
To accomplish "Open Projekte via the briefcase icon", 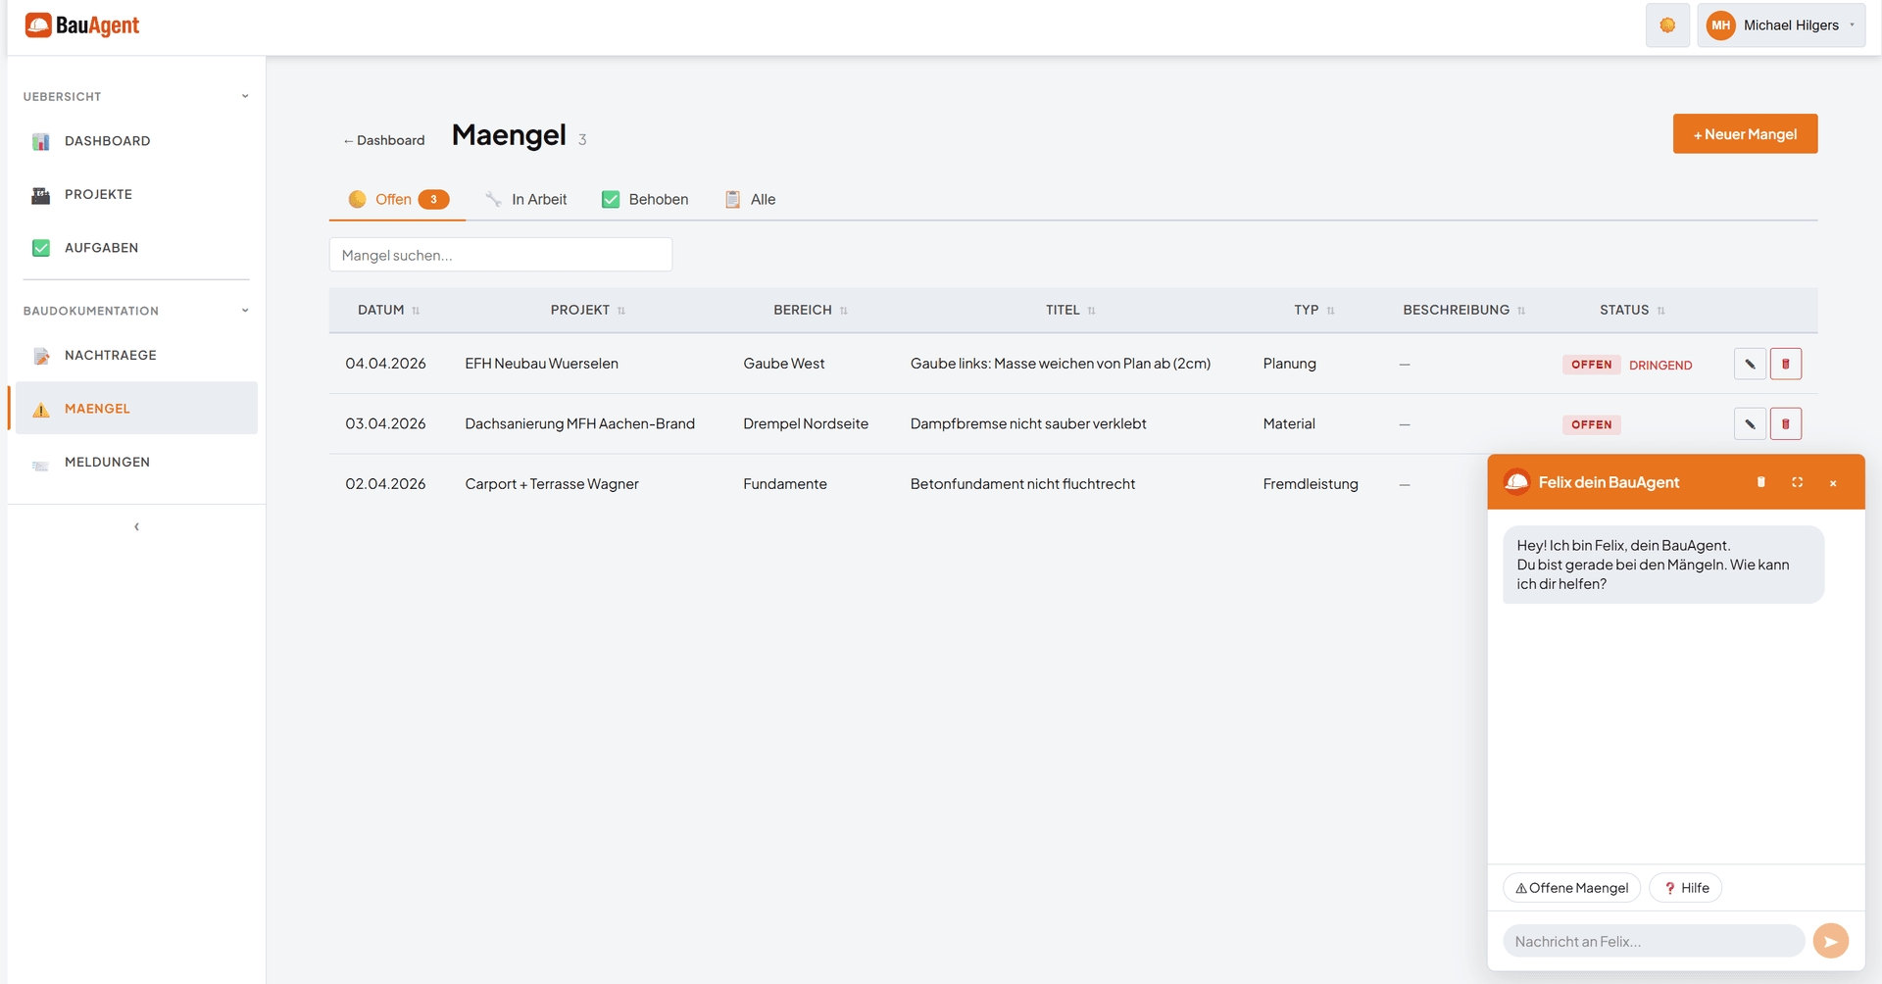I will [x=41, y=194].
